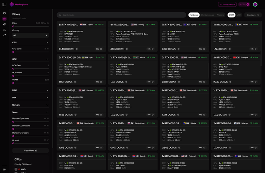Switch currency toggle to USD
This screenshot has height=173, width=265.
click(238, 15)
